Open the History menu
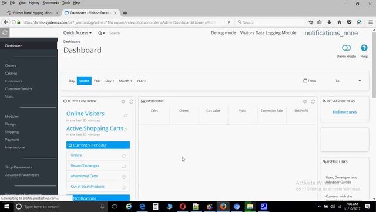This screenshot has width=376, height=212. pyautogui.click(x=34, y=3)
